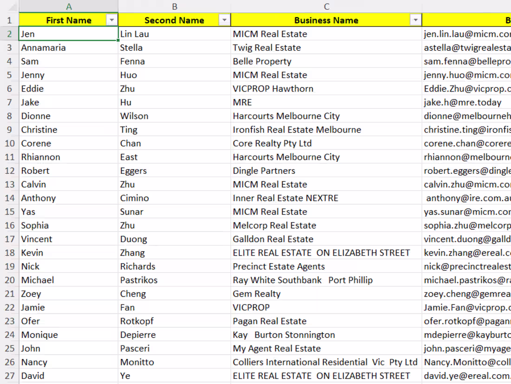
Task: Select the cell containing Cimino
Action: (x=174, y=198)
